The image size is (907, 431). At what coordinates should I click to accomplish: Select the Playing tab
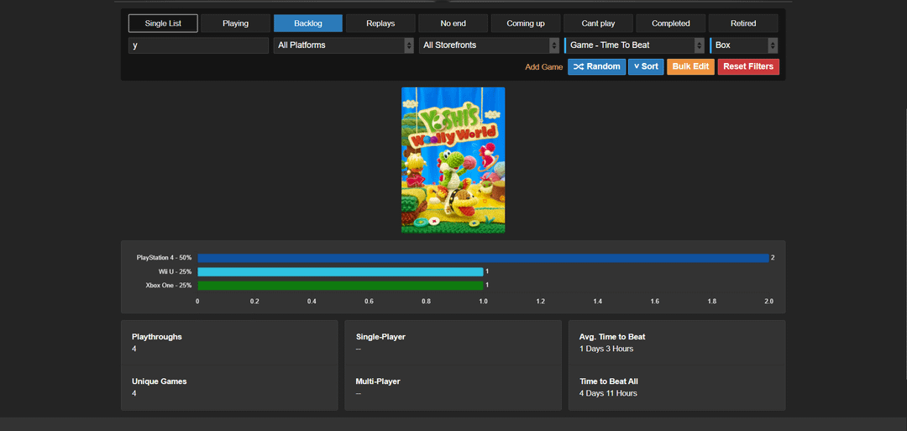coord(235,24)
